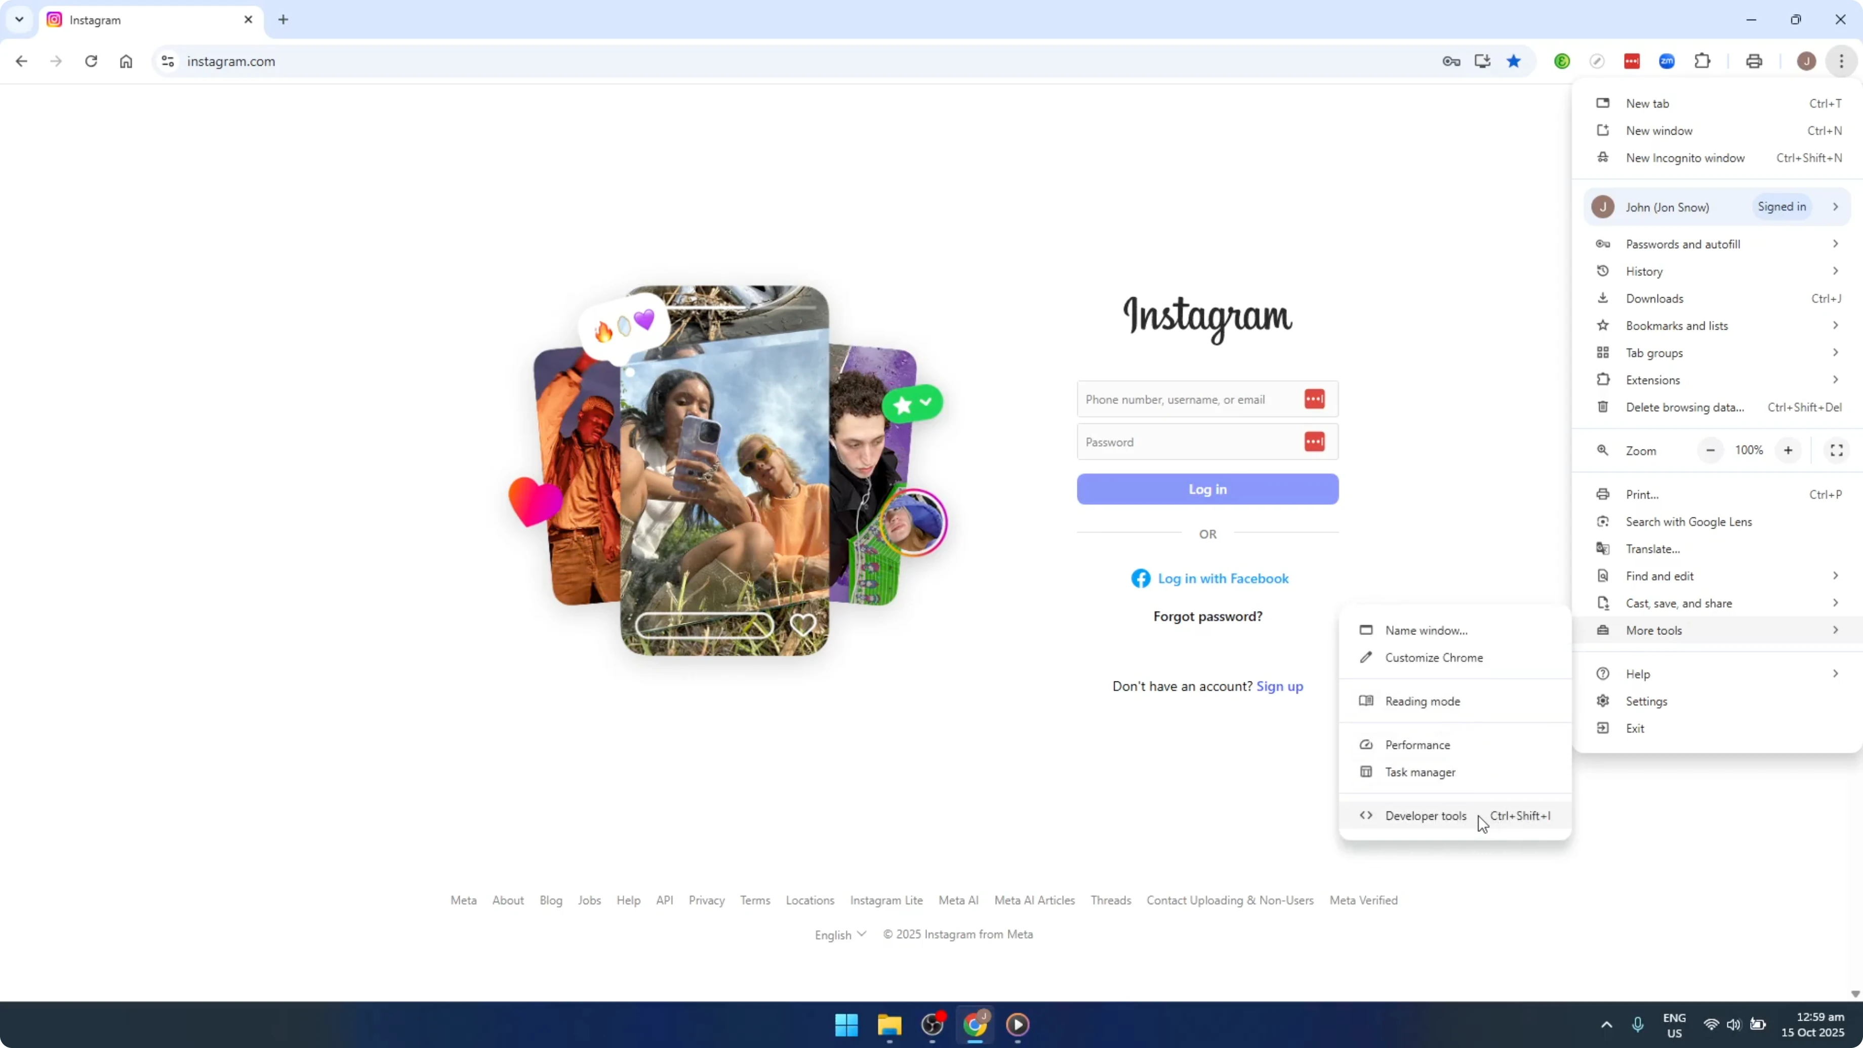The image size is (1863, 1048).
Task: Click the reload page icon
Action: pyautogui.click(x=91, y=61)
